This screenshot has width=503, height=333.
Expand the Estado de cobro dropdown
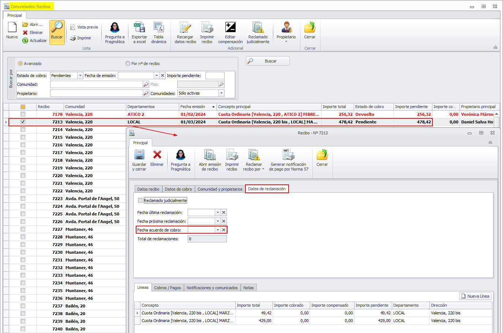pos(80,76)
